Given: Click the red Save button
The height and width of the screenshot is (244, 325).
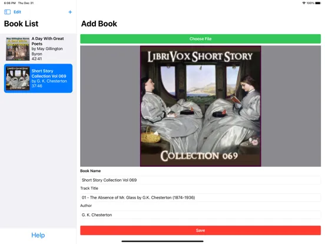Looking at the screenshot, I should coord(200,230).
